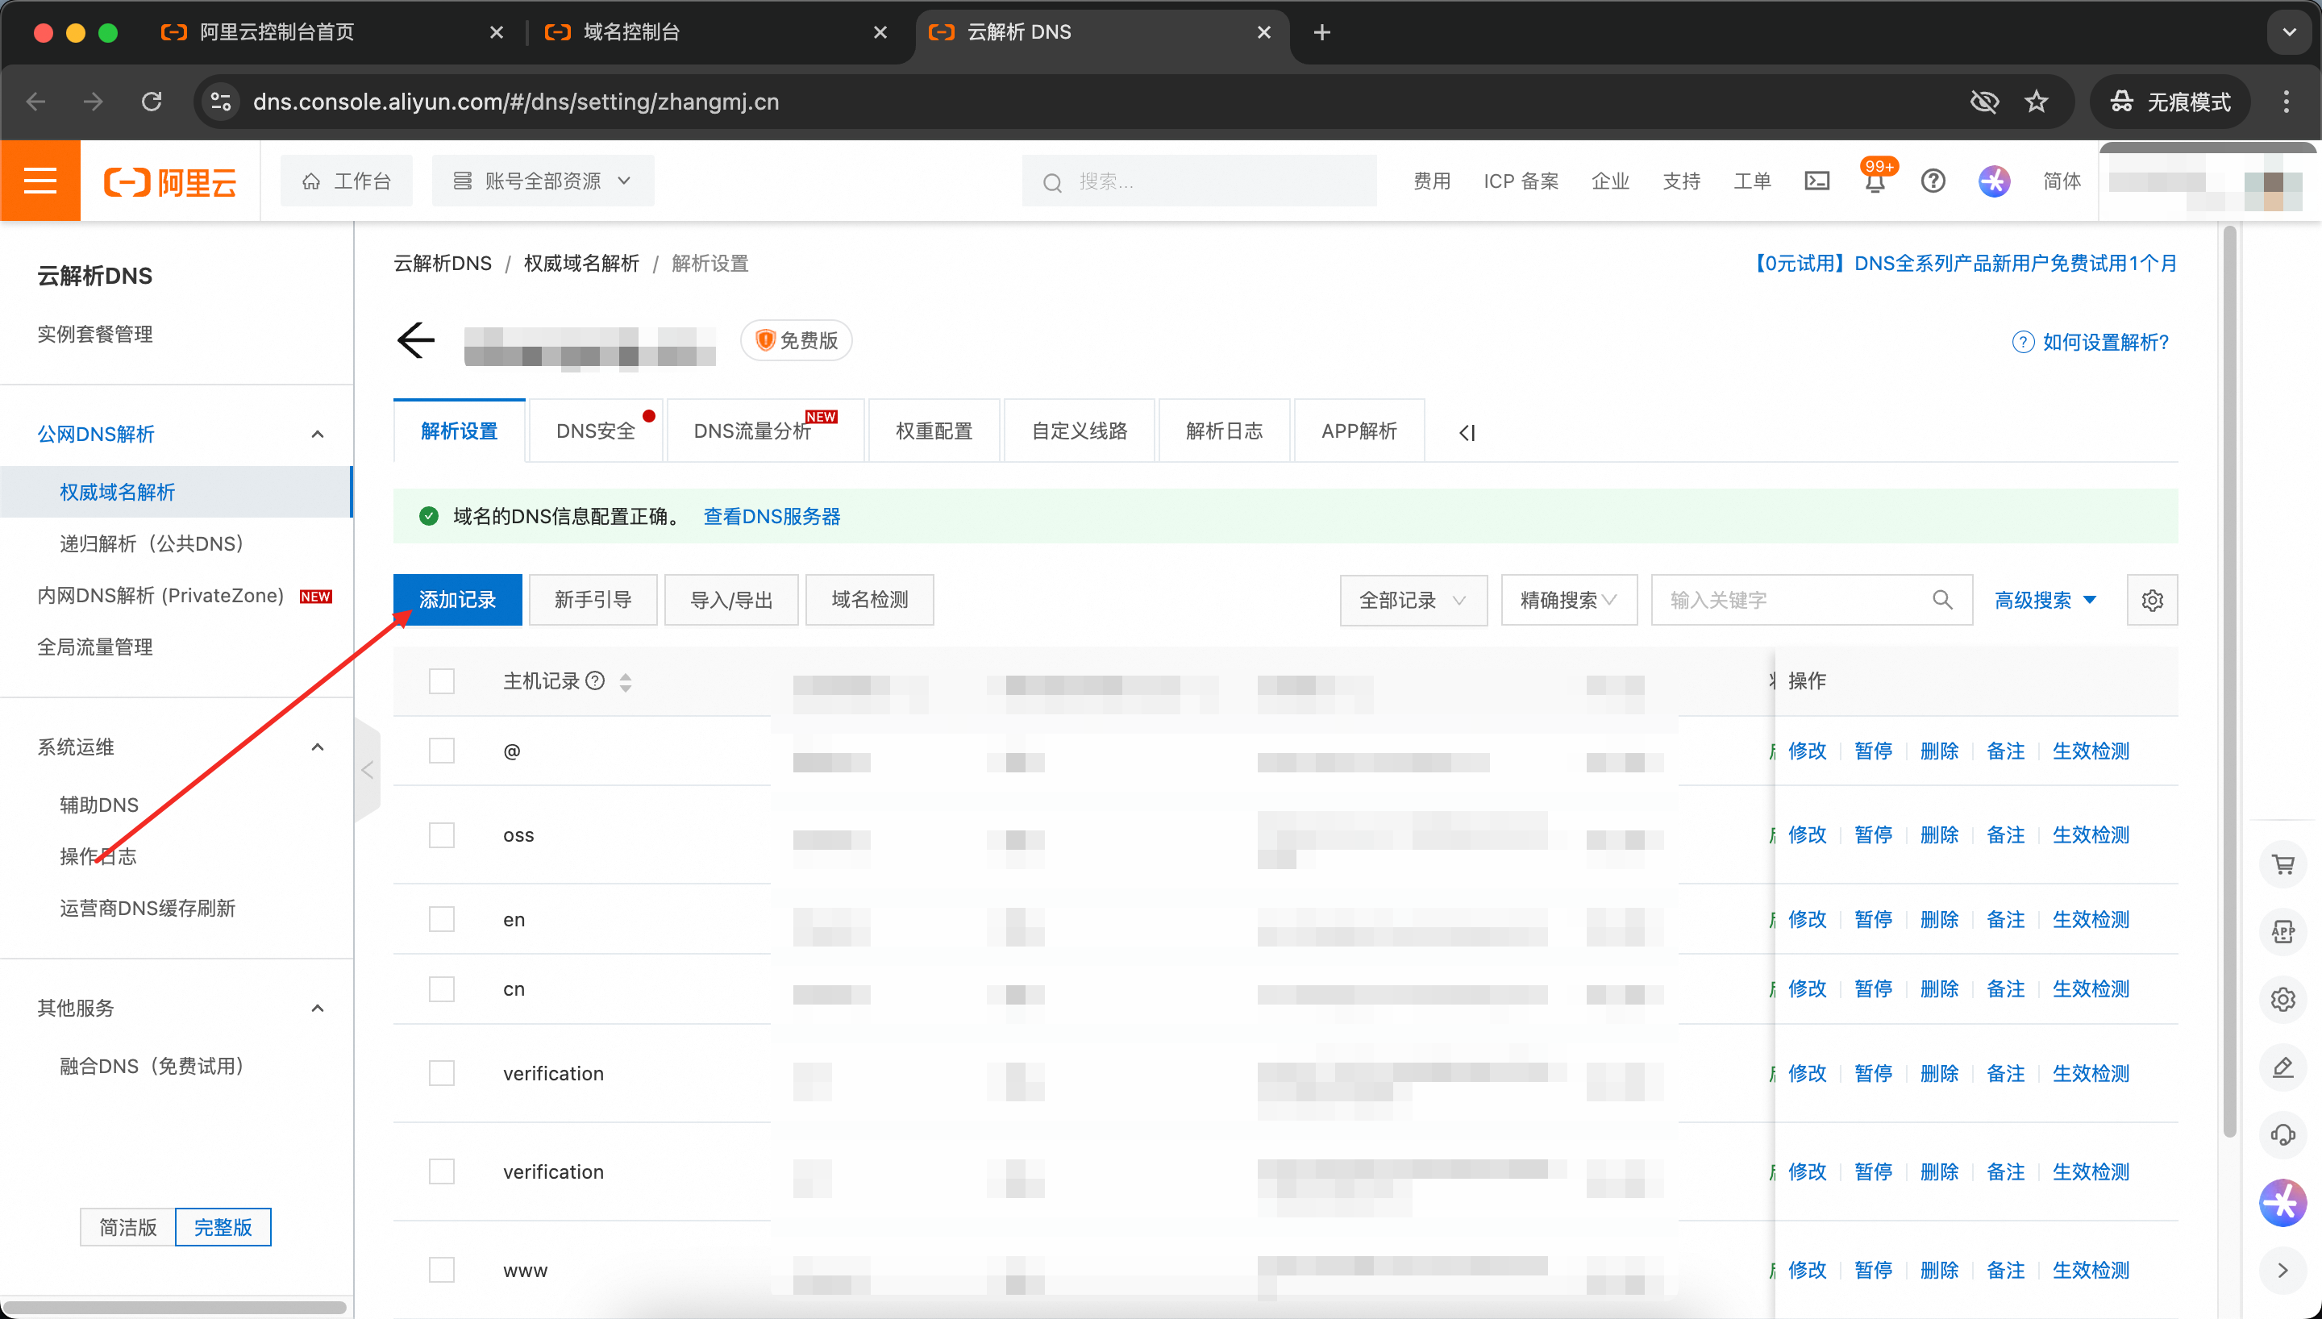This screenshot has height=1319, width=2322.
Task: Open the settings gear in the right sidebar
Action: click(2283, 999)
